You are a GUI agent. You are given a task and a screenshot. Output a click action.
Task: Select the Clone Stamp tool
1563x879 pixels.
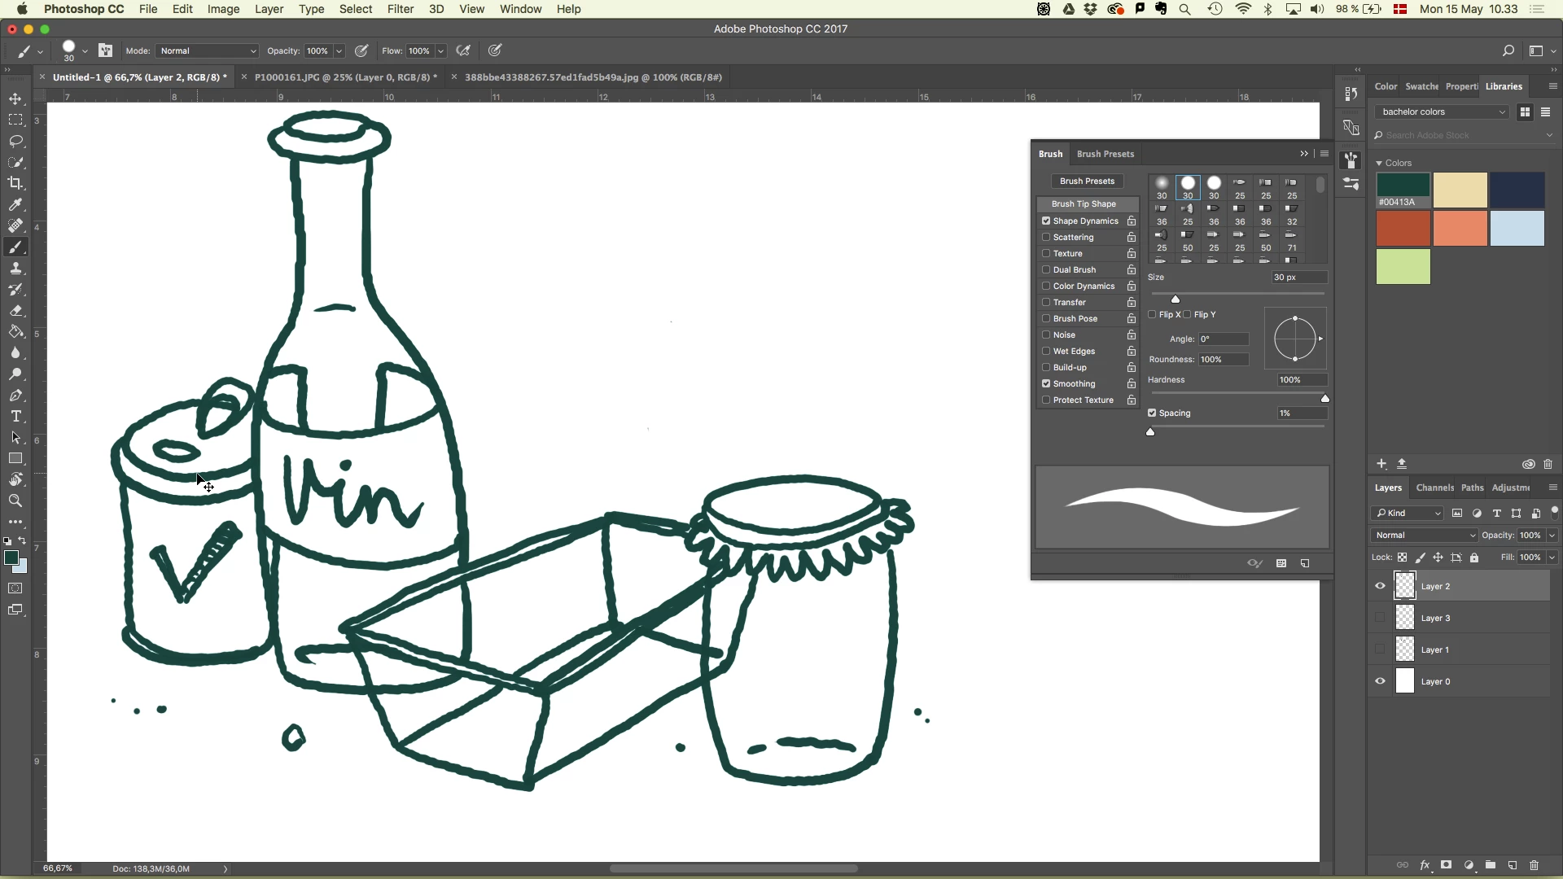[15, 269]
